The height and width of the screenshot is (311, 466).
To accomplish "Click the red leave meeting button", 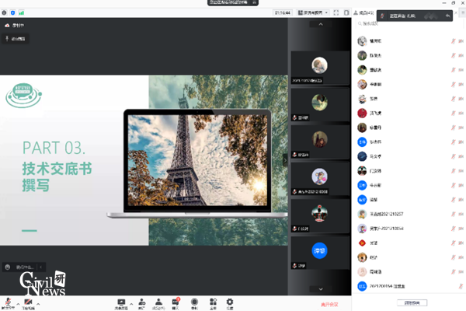I will (329, 303).
